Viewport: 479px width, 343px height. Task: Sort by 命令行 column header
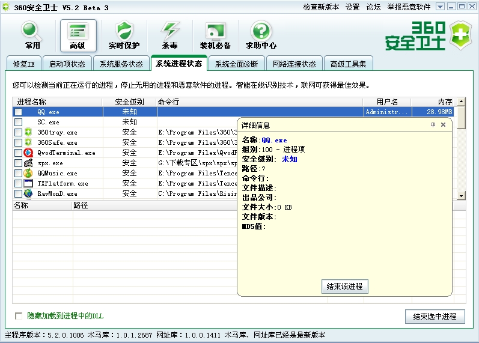260,102
